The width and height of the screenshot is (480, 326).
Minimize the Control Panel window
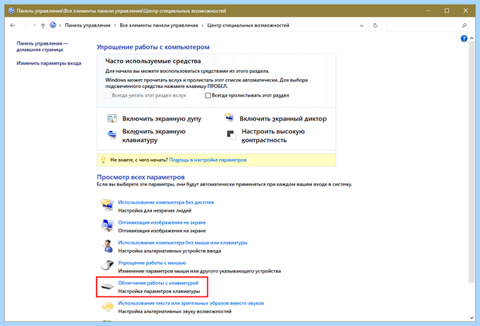pyautogui.click(x=428, y=10)
